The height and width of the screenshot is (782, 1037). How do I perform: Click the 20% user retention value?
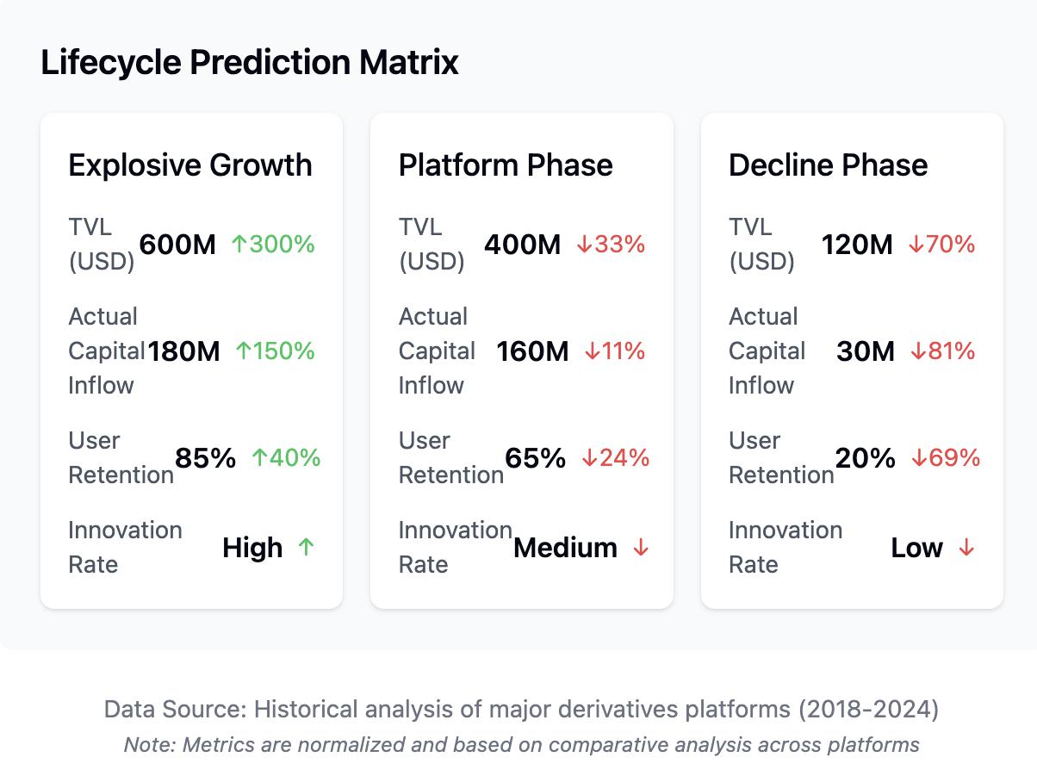tap(866, 458)
